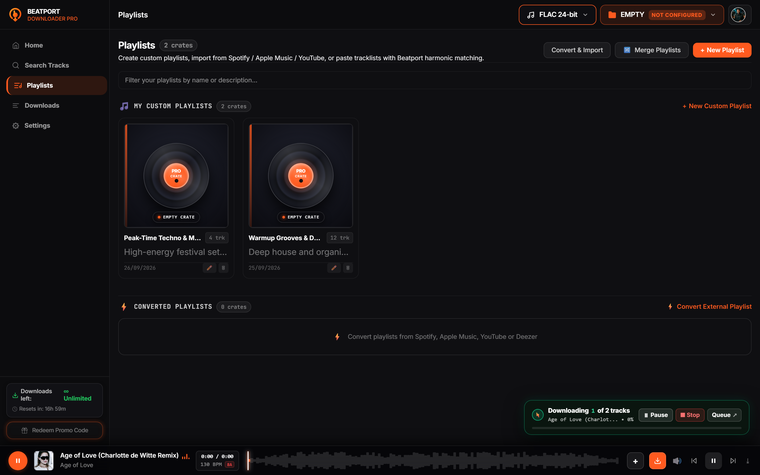Open the Peak-Time Techno crate cover

(x=176, y=175)
